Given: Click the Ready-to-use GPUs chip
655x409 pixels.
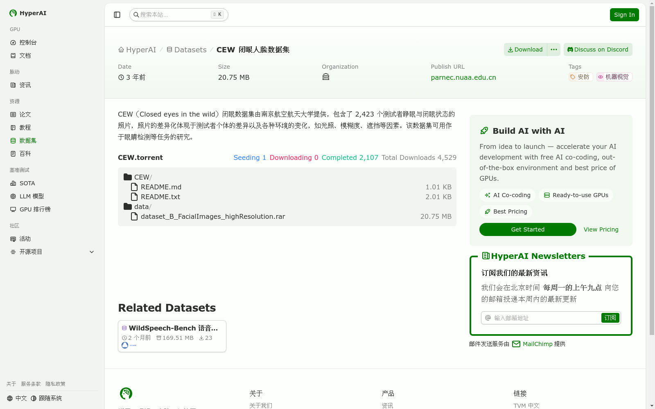Looking at the screenshot, I should coord(576,195).
